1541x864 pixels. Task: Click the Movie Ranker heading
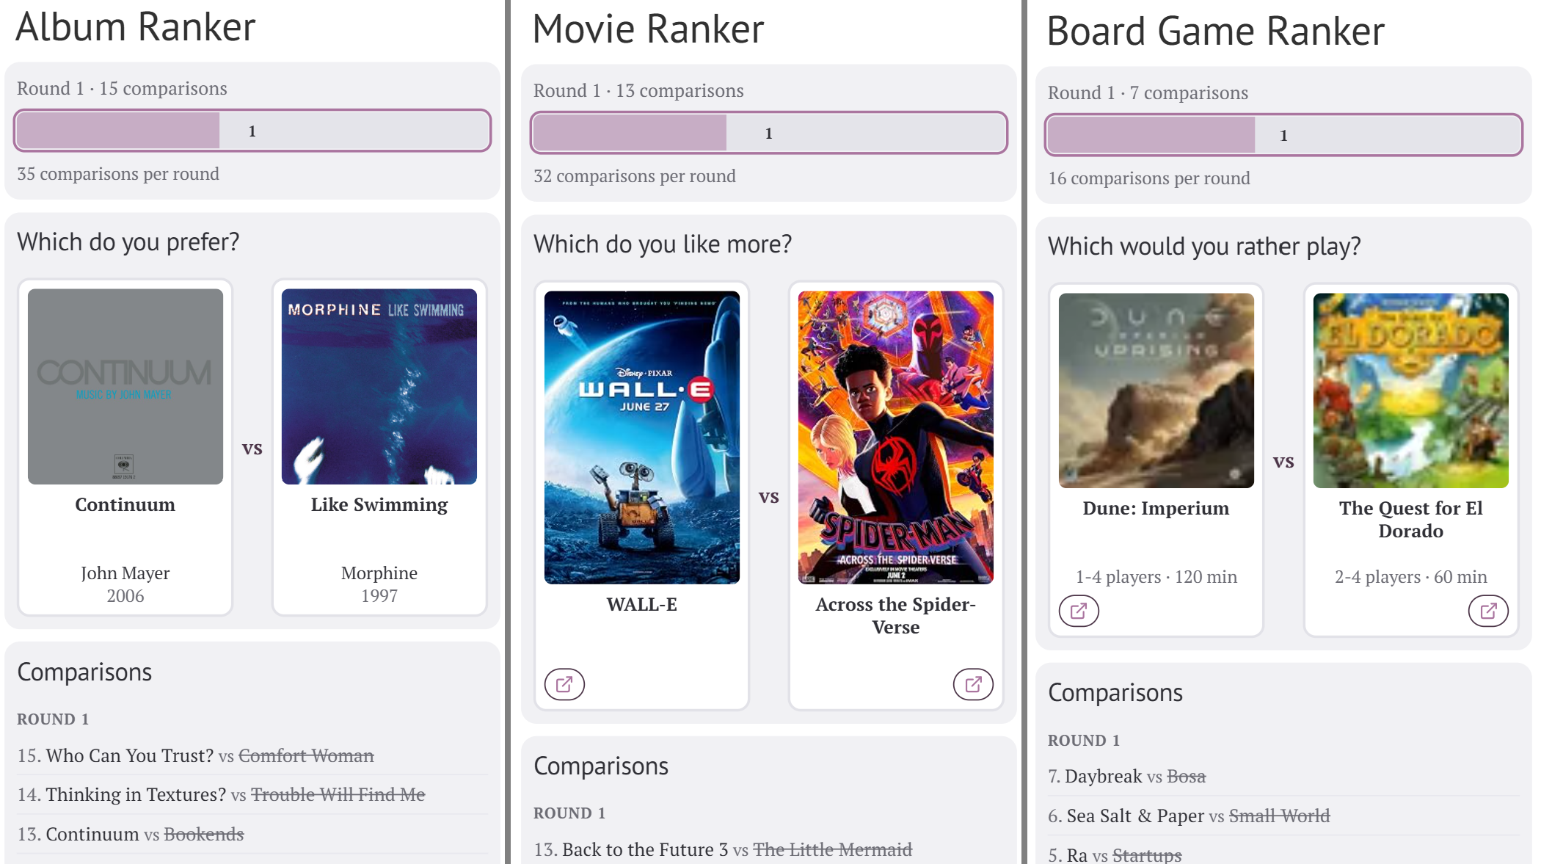pos(649,29)
